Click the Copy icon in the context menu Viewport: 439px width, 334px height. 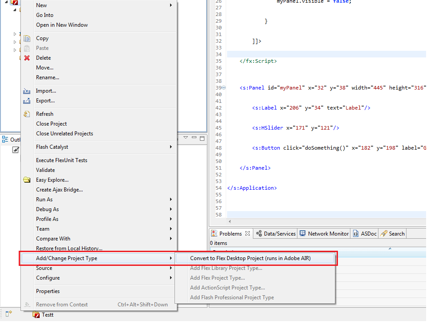[x=27, y=38]
